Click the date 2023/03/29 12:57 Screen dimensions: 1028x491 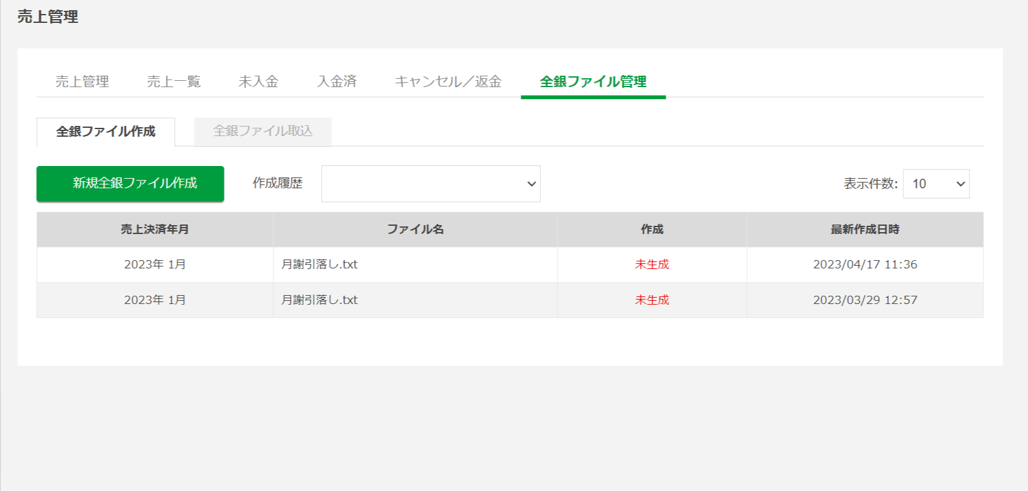865,300
